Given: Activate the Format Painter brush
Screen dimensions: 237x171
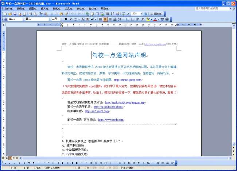Looking at the screenshot, I should click(x=66, y=14).
